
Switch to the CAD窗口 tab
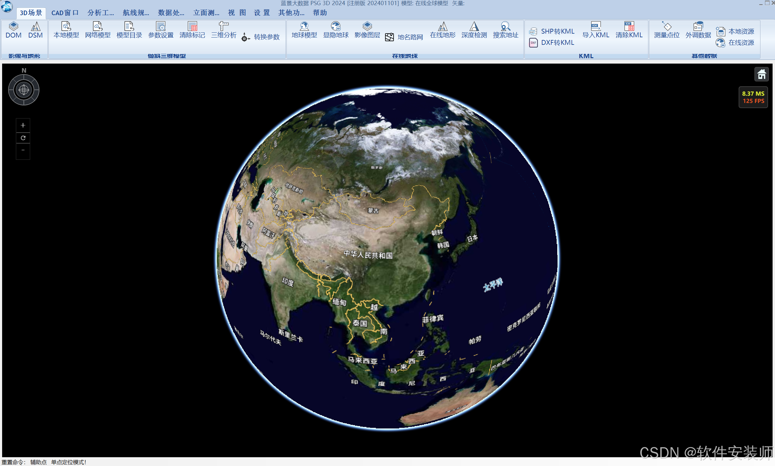click(65, 12)
